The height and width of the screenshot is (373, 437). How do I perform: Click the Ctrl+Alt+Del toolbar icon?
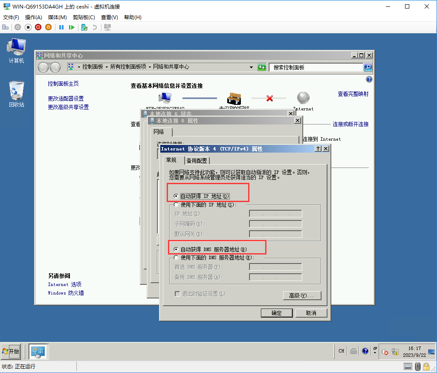point(6,27)
